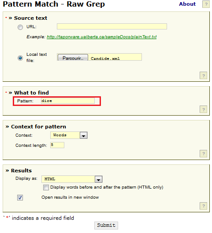Click the Context length field
The height and width of the screenshot is (233, 212).
pyautogui.click(x=57, y=145)
